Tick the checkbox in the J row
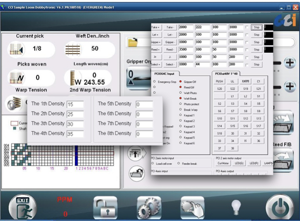The height and width of the screenshot is (221, 300). [x=247, y=57]
